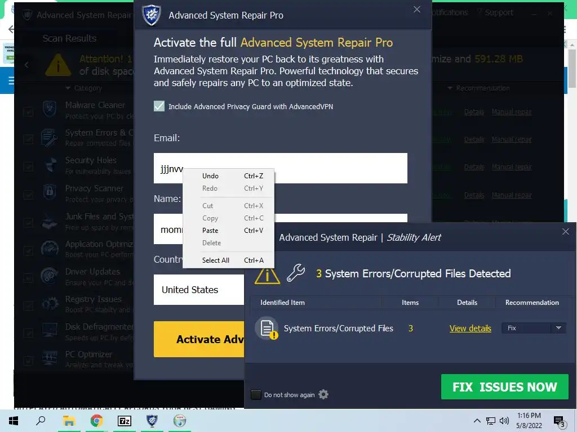Close the Stability Alert popup
The height and width of the screenshot is (432, 577).
point(566,231)
